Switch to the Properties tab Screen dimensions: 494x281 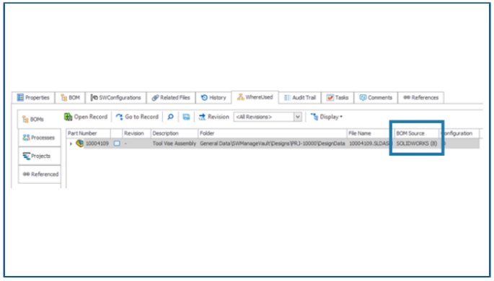click(33, 97)
